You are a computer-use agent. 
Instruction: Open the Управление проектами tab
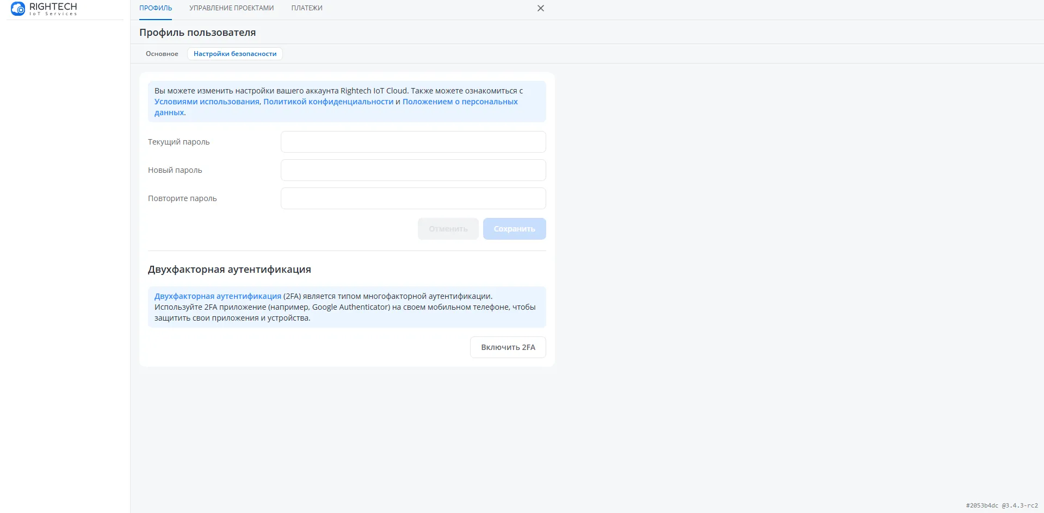[x=231, y=8]
